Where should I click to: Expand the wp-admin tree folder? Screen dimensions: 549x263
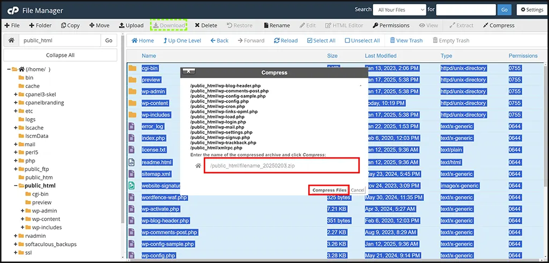(x=23, y=211)
